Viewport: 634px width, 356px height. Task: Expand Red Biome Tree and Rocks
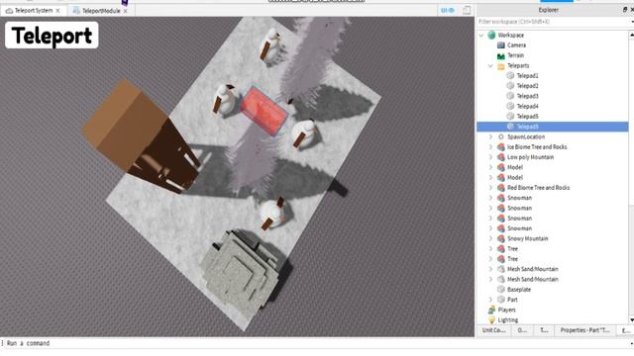(x=490, y=188)
